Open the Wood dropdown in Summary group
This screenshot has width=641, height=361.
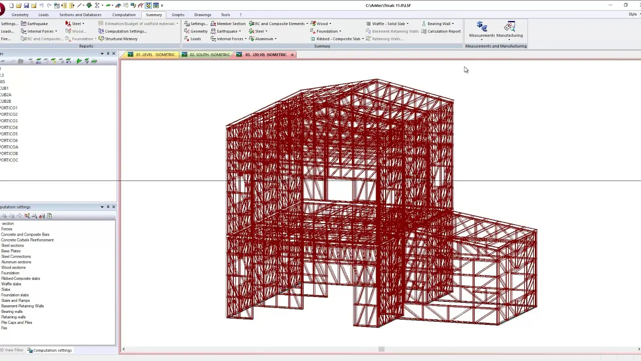(320, 24)
